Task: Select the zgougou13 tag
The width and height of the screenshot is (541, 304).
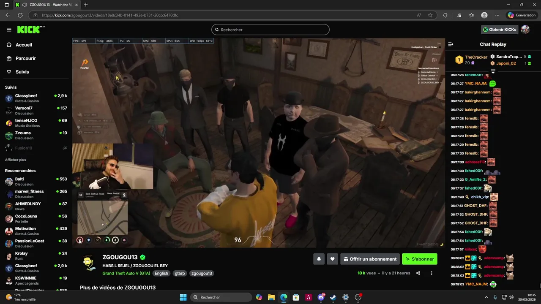Action: coord(202,273)
